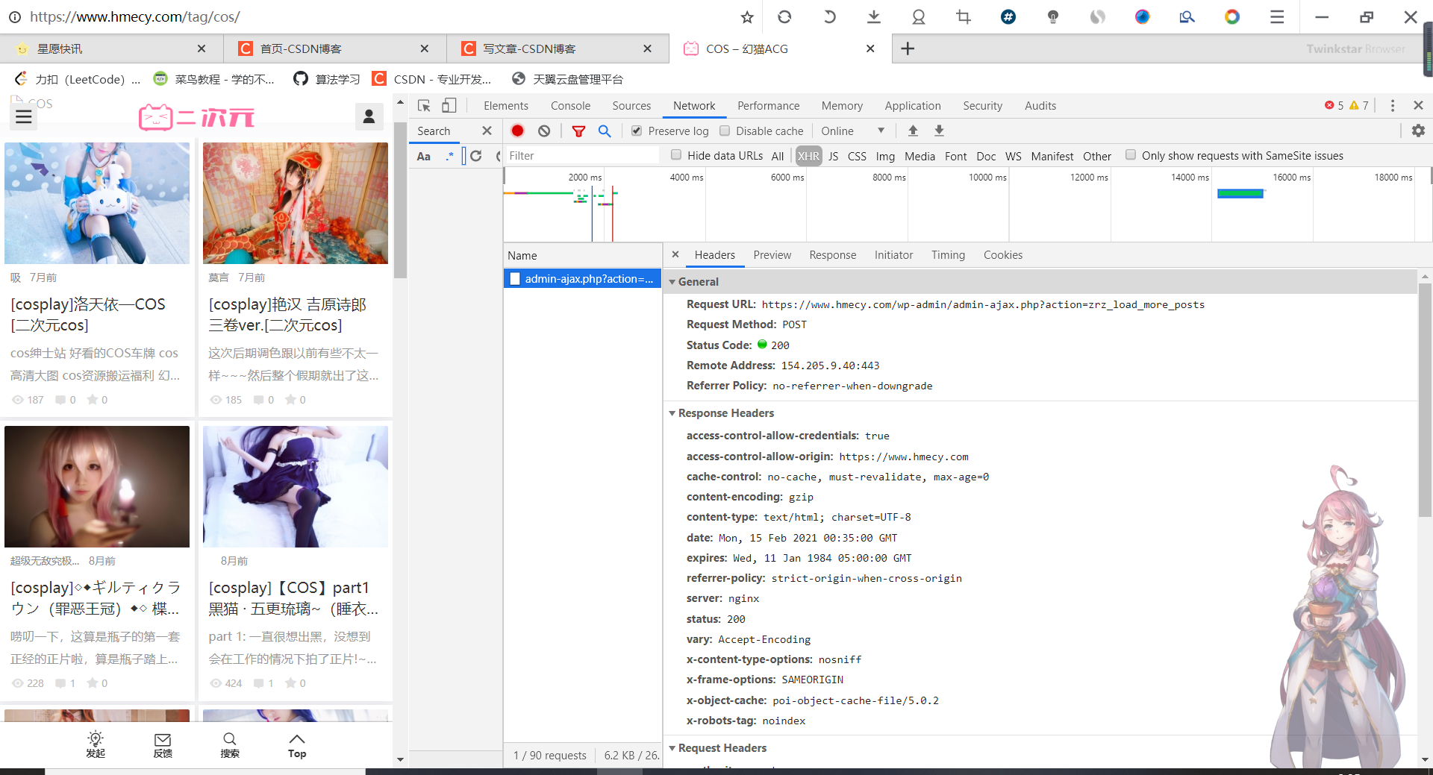Screen dimensions: 1433x775
Task: Select Img request filter
Action: point(885,156)
